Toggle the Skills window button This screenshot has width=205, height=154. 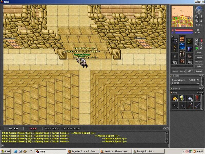pos(175,71)
